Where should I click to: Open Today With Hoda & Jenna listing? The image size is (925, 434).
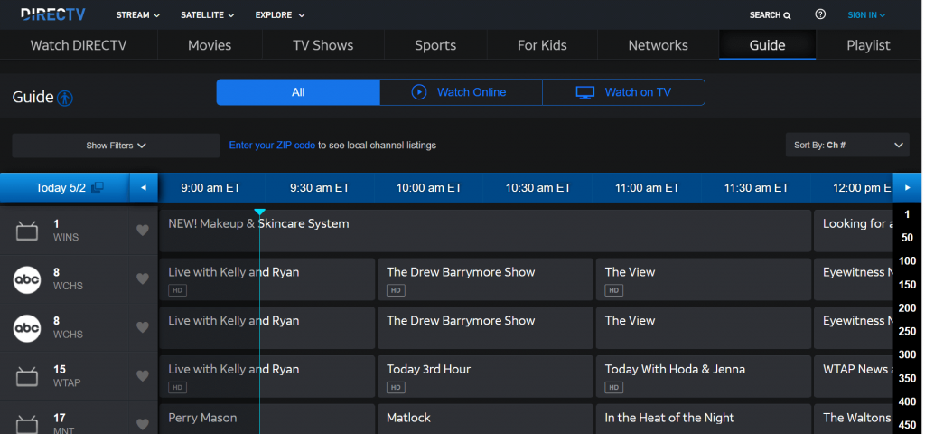704,376
